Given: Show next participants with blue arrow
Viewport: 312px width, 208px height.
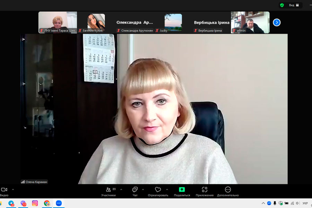Looking at the screenshot, I should [x=277, y=23].
